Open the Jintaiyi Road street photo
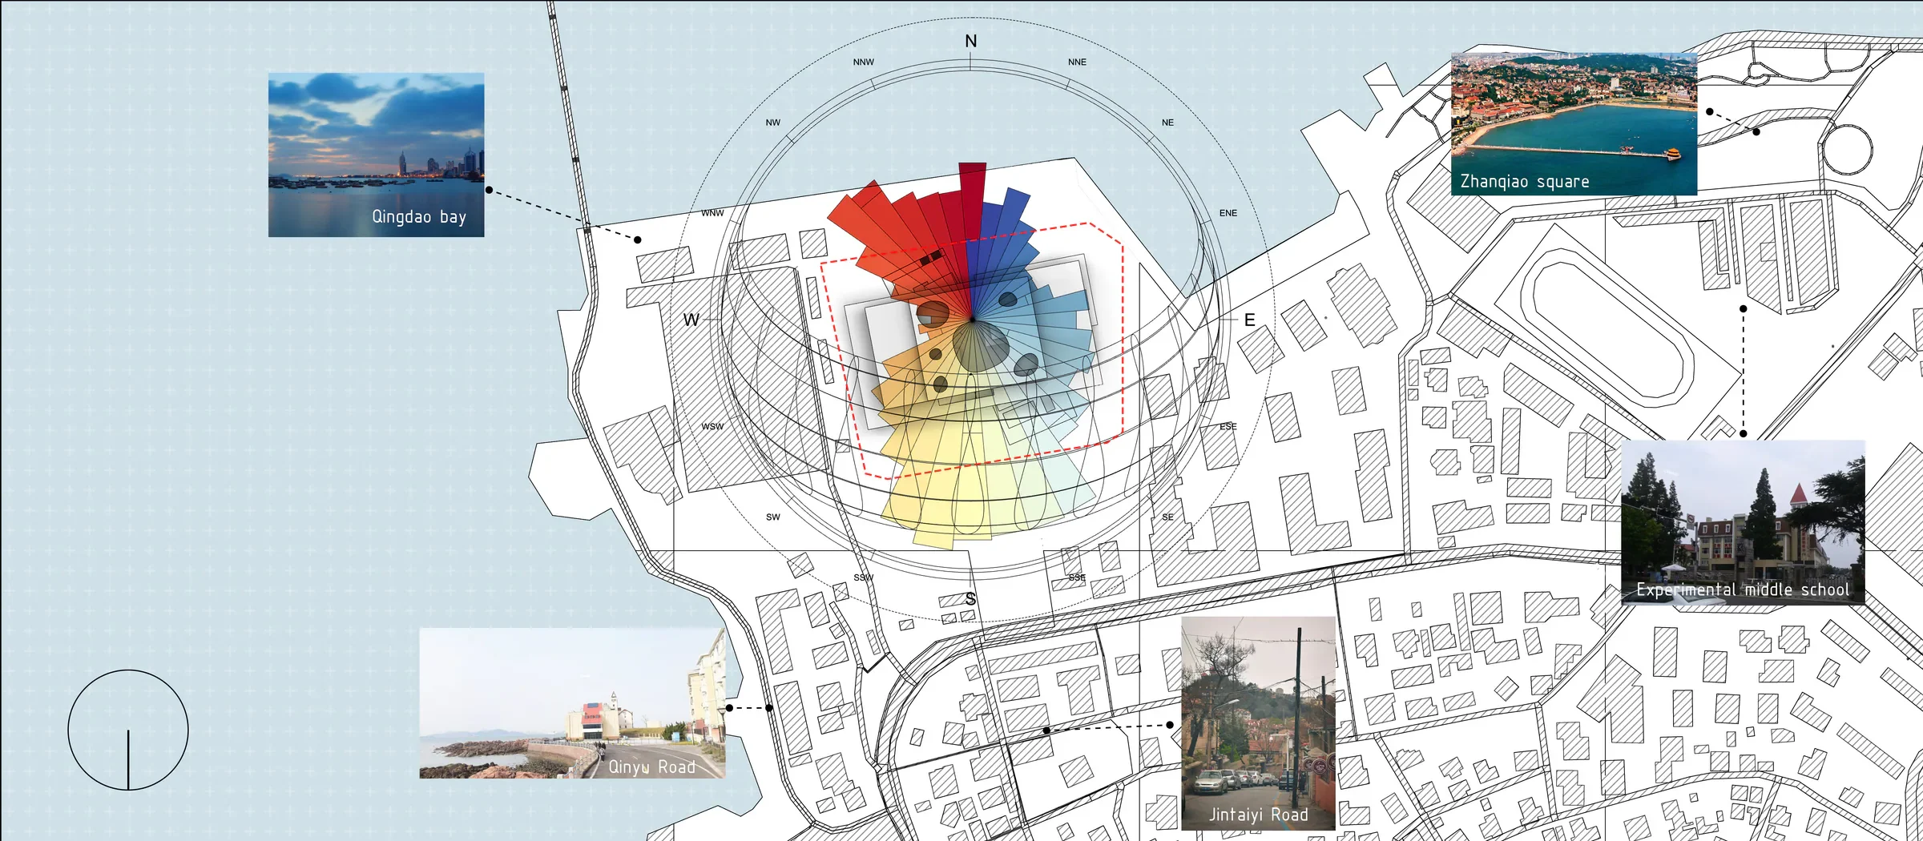This screenshot has height=841, width=1923. tap(1258, 723)
